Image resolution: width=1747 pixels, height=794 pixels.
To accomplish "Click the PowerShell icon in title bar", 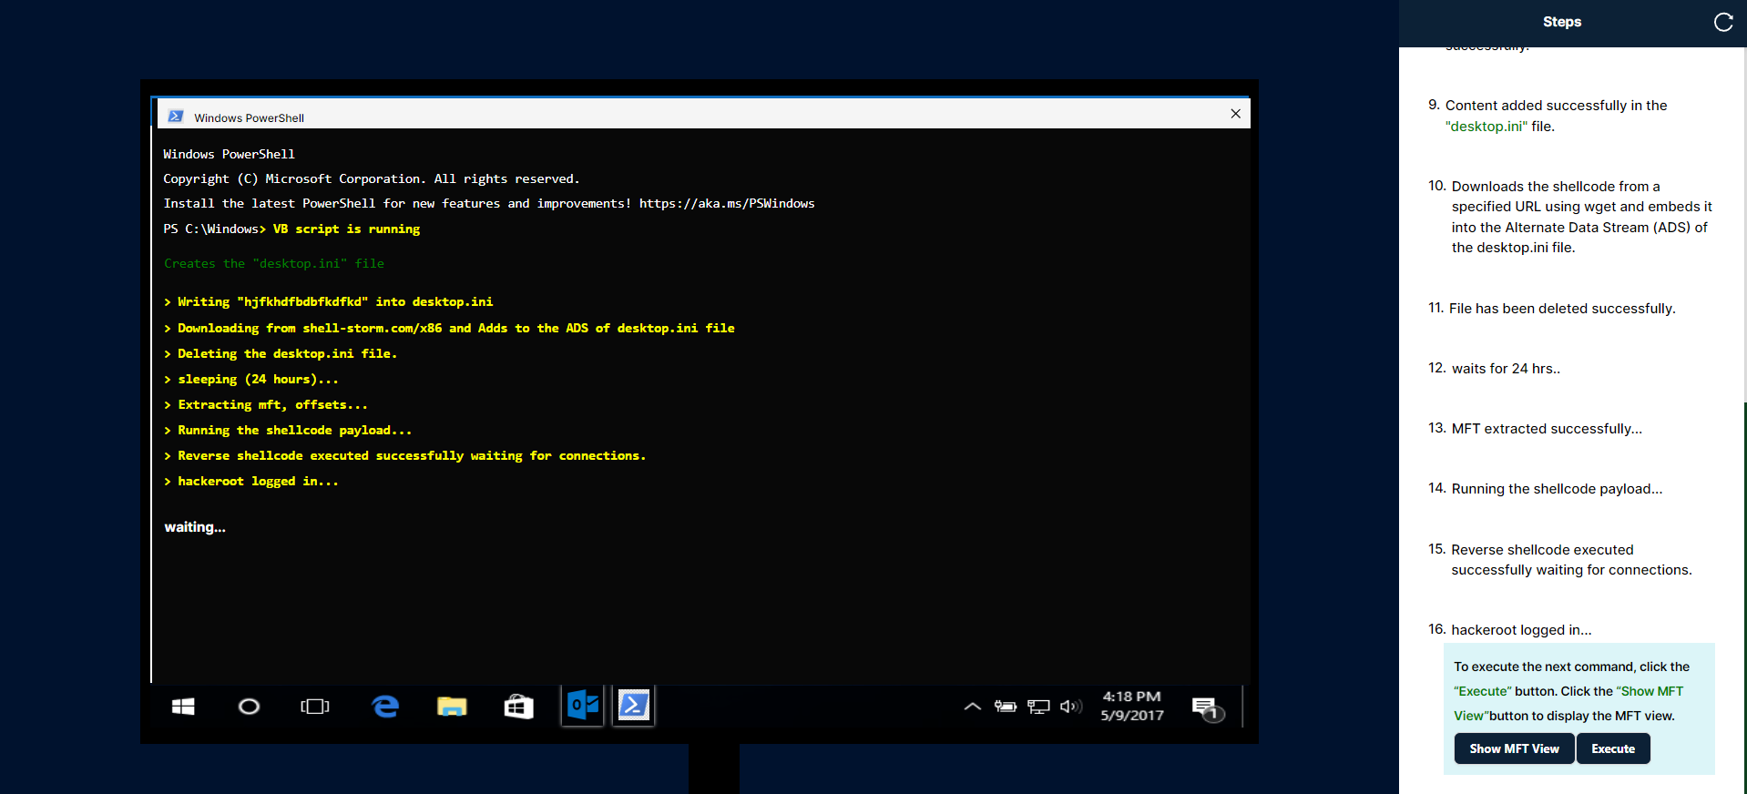I will point(176,117).
